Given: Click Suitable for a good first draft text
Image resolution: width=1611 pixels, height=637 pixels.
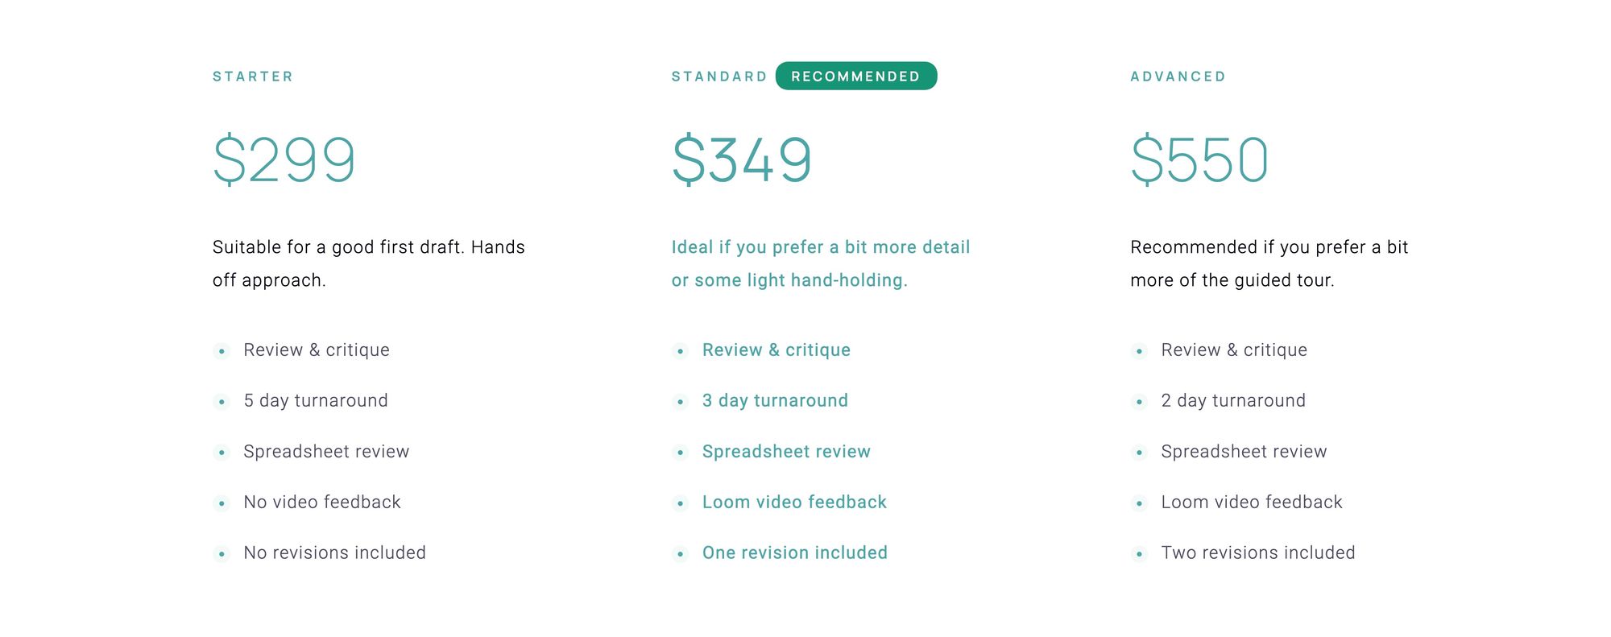Looking at the screenshot, I should [369, 263].
